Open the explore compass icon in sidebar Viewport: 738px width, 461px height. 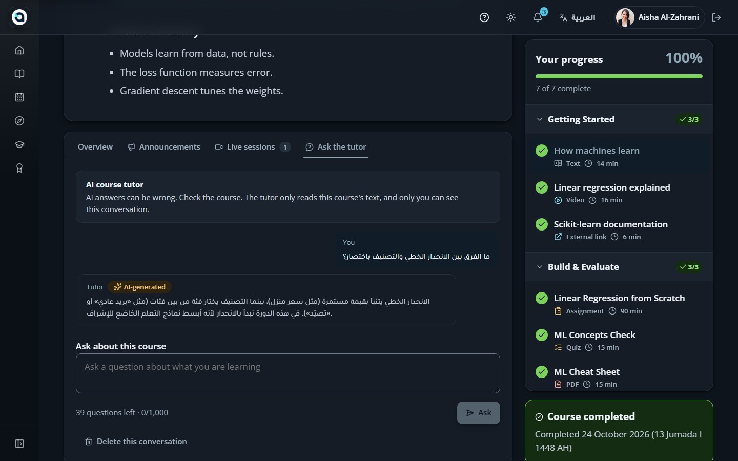coord(19,121)
